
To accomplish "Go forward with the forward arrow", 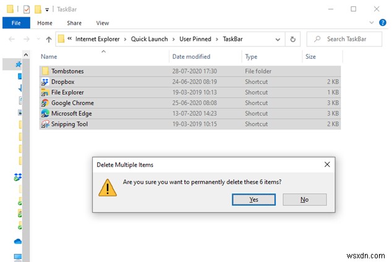I will pyautogui.click(x=27, y=39).
